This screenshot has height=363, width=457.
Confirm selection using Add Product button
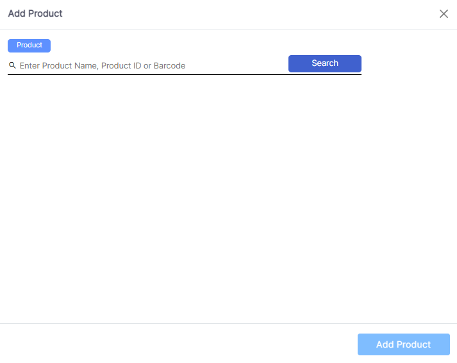(x=403, y=344)
